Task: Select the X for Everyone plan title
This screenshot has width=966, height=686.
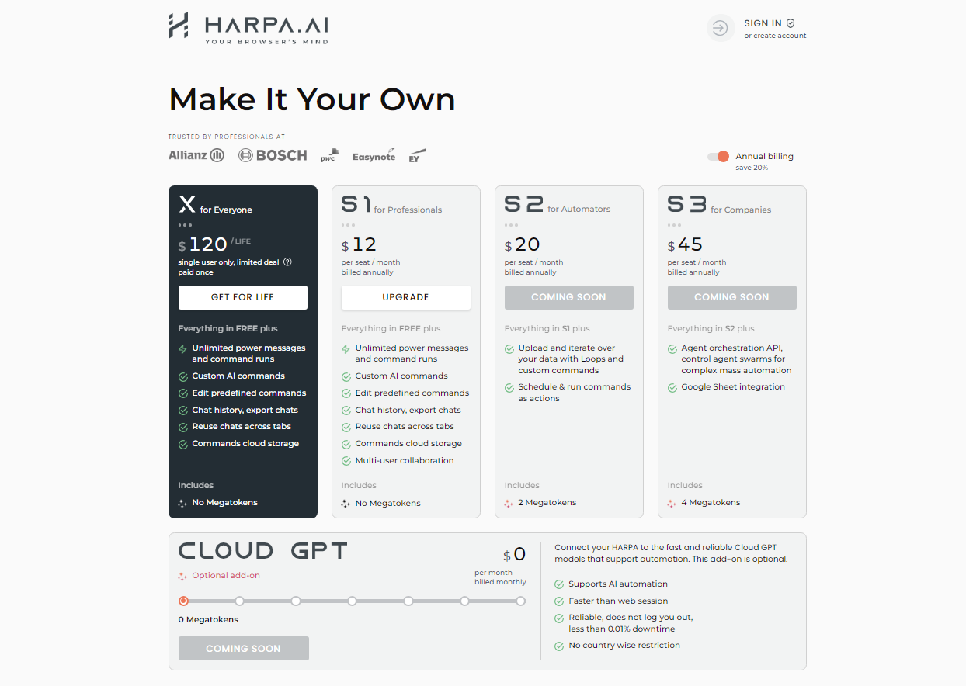Action: click(x=216, y=205)
